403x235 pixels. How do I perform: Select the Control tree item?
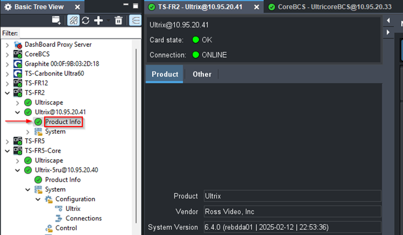tap(66, 228)
